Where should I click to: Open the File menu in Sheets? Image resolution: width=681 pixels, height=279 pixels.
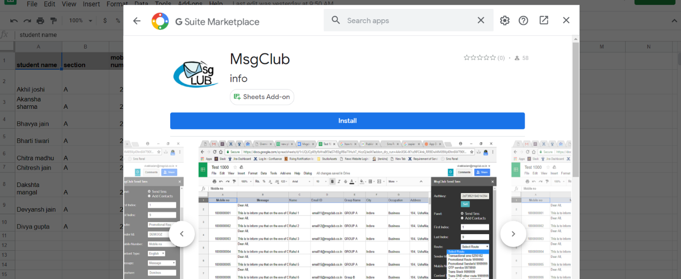click(x=32, y=4)
